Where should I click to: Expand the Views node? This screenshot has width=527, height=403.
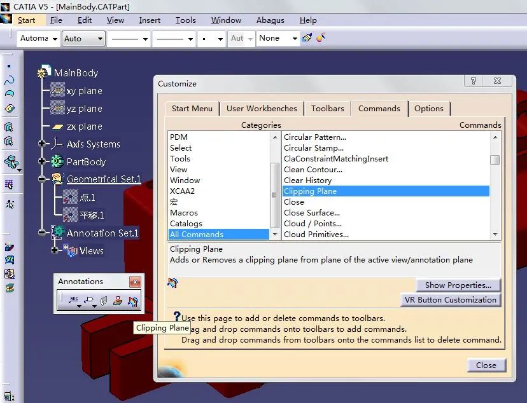click(55, 250)
